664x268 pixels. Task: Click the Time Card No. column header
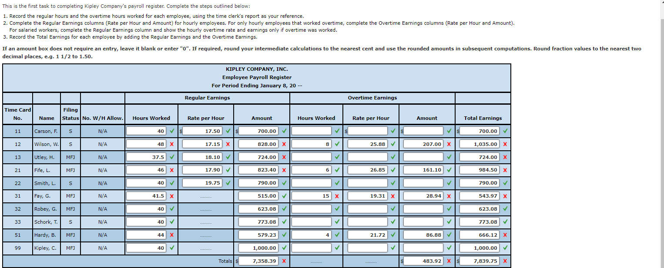point(17,114)
